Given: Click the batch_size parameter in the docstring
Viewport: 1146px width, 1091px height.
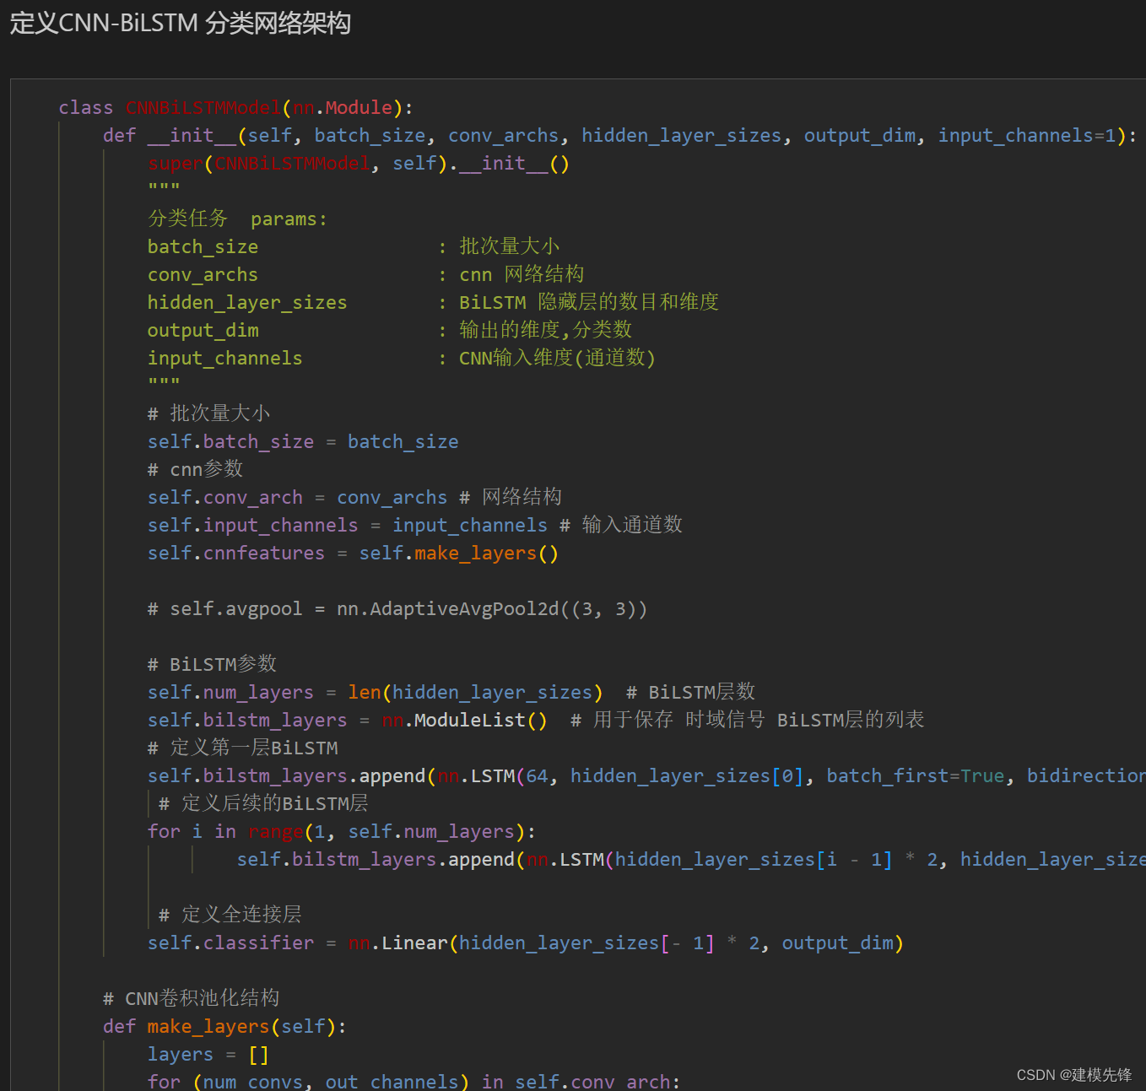Looking at the screenshot, I should 203,246.
